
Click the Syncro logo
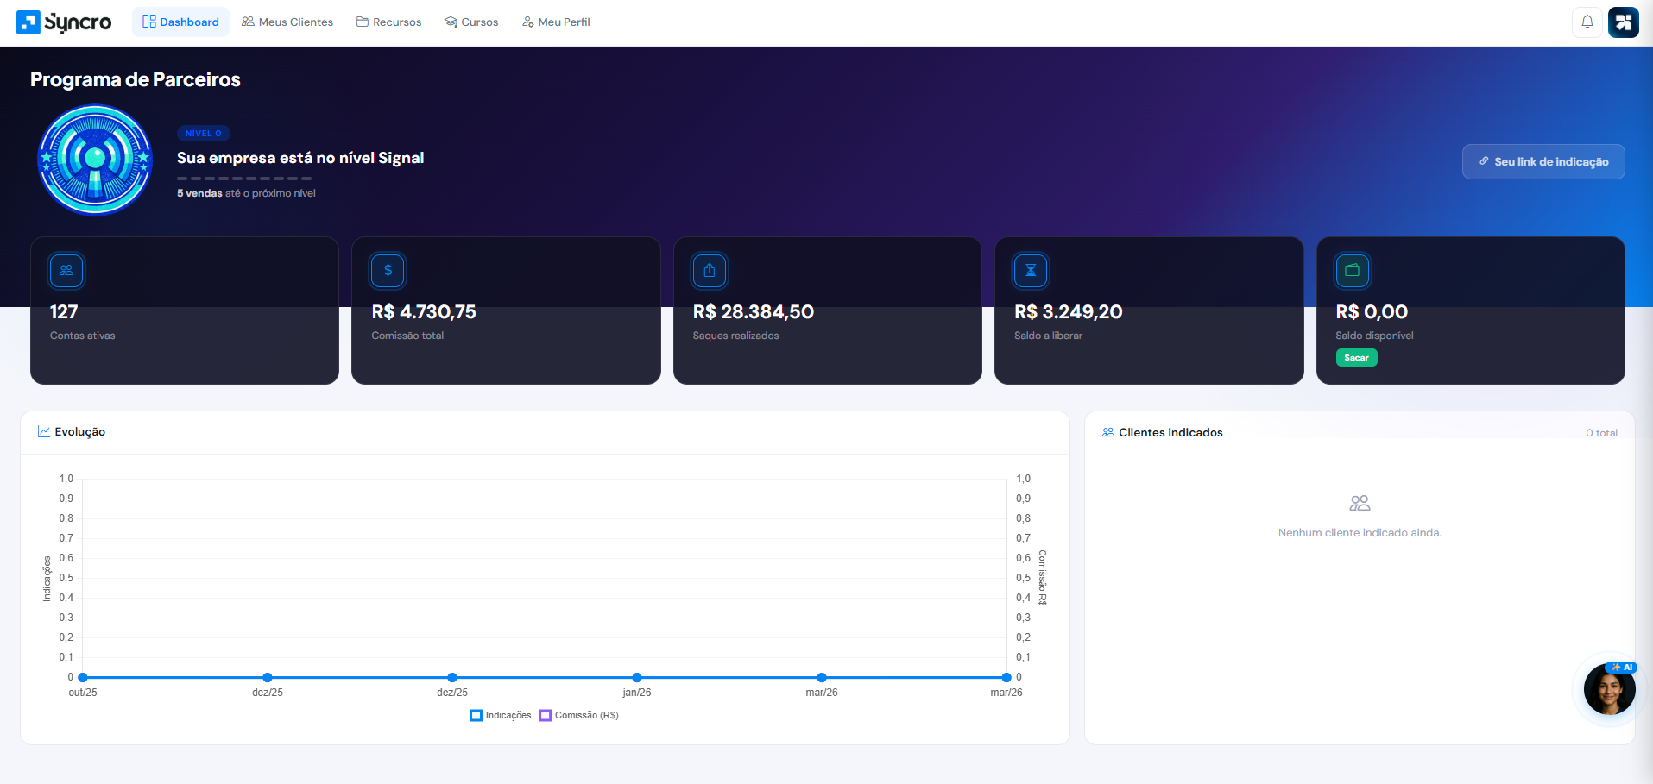[x=64, y=22]
